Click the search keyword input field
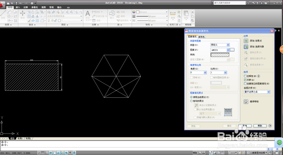Image resolution: width=283 pixels, height=155 pixels. click(x=229, y=3)
